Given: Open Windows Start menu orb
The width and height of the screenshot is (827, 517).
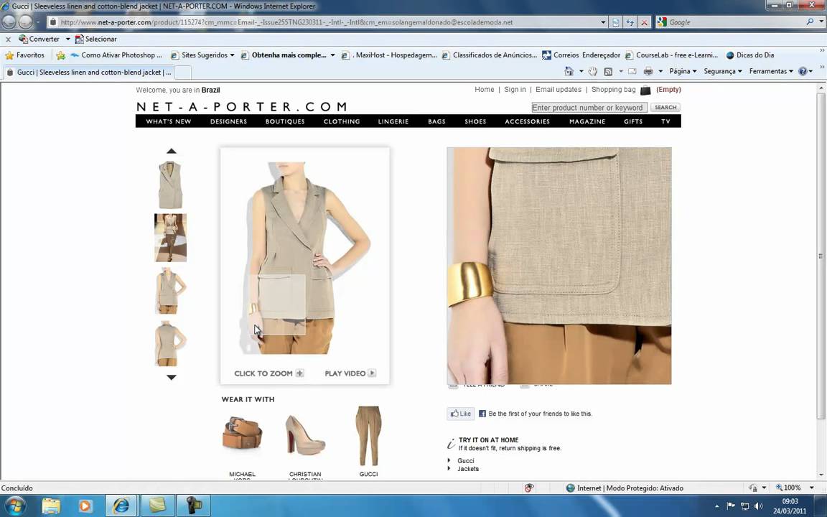Looking at the screenshot, I should point(15,506).
